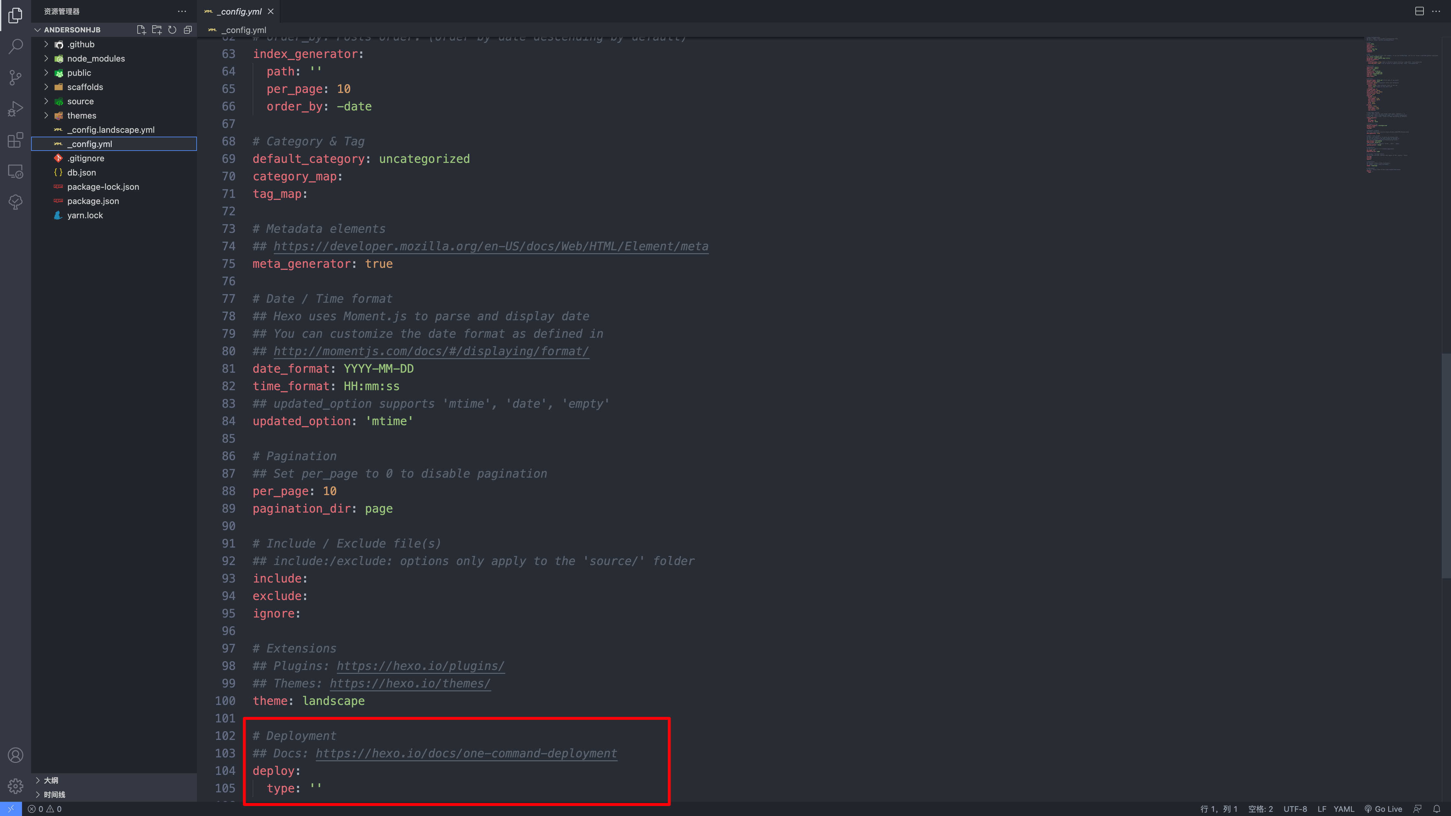Open remote window indicator in status bar
The width and height of the screenshot is (1451, 816).
click(11, 809)
